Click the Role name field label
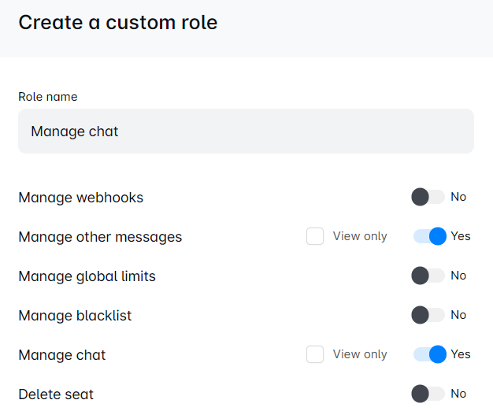This screenshot has height=411, width=493. pos(48,97)
